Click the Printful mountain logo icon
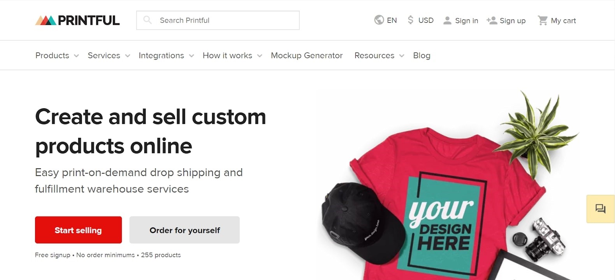This screenshot has width=615, height=280. 46,20
